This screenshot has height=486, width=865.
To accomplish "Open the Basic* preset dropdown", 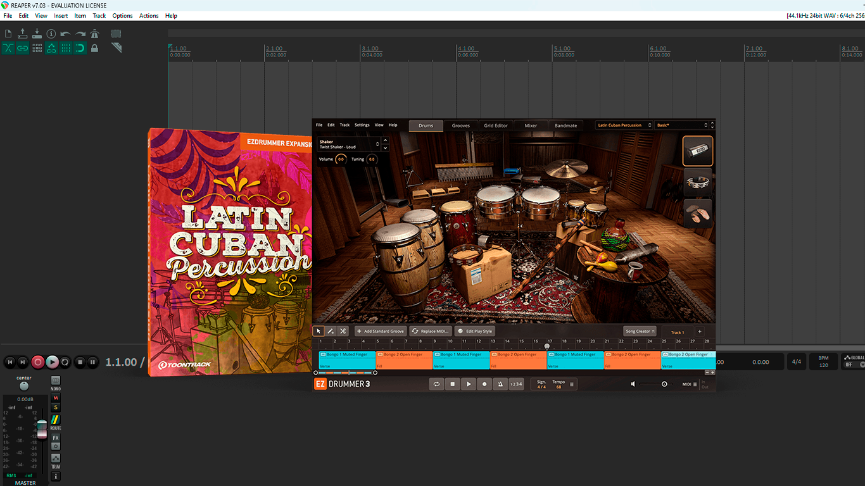I will (x=682, y=125).
